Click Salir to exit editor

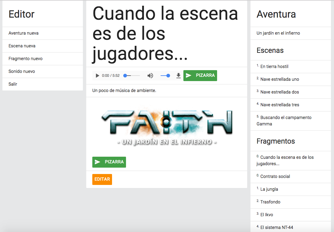[x=13, y=84]
